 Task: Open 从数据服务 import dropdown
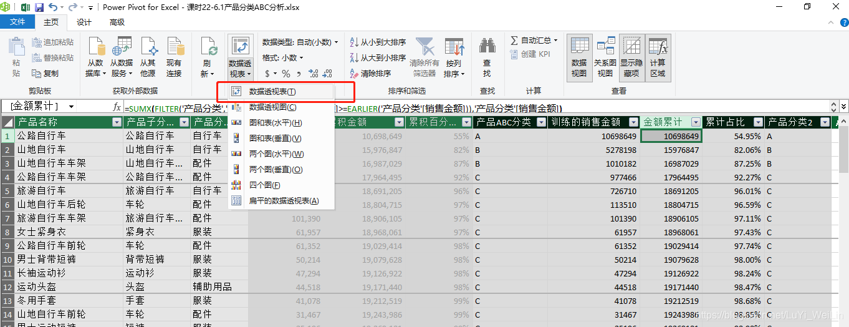pyautogui.click(x=122, y=57)
